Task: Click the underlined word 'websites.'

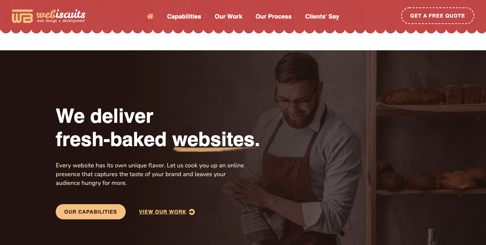Action: tap(216, 139)
